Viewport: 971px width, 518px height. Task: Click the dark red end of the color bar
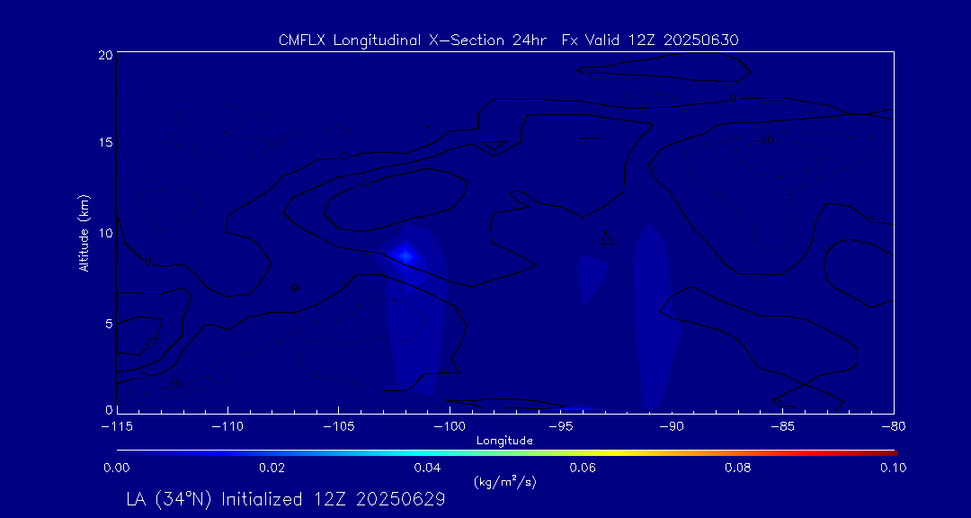[x=886, y=453]
